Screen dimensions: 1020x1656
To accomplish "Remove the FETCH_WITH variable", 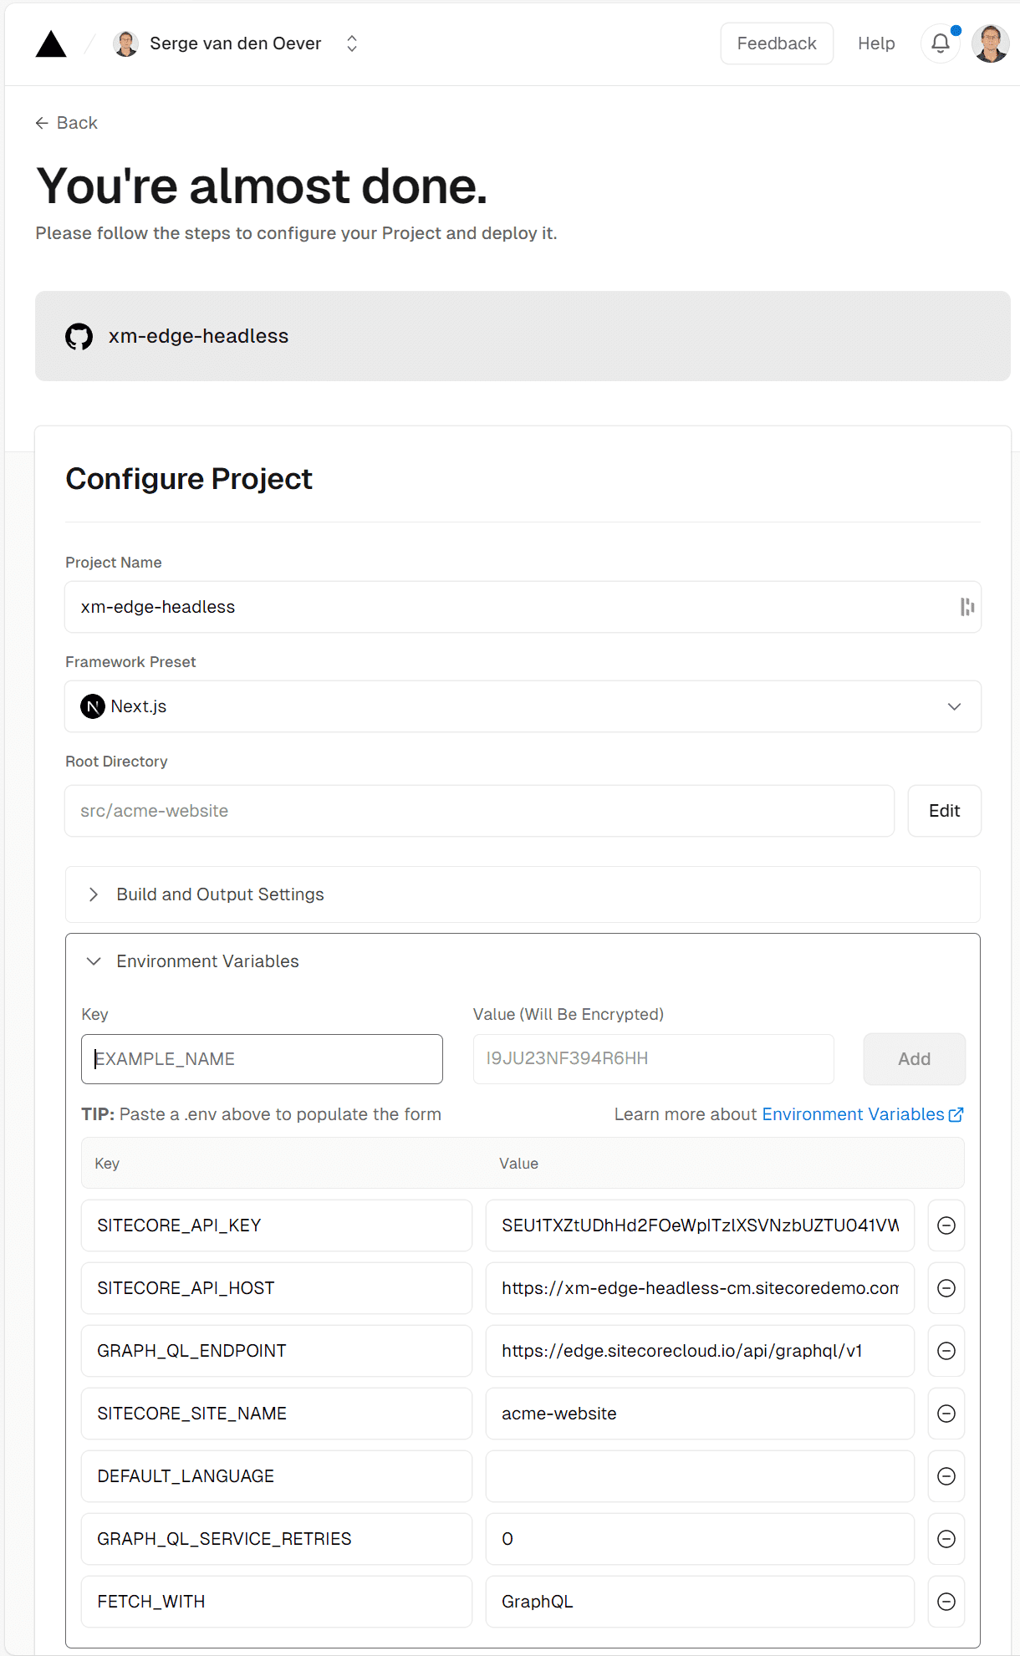I will tap(946, 1602).
